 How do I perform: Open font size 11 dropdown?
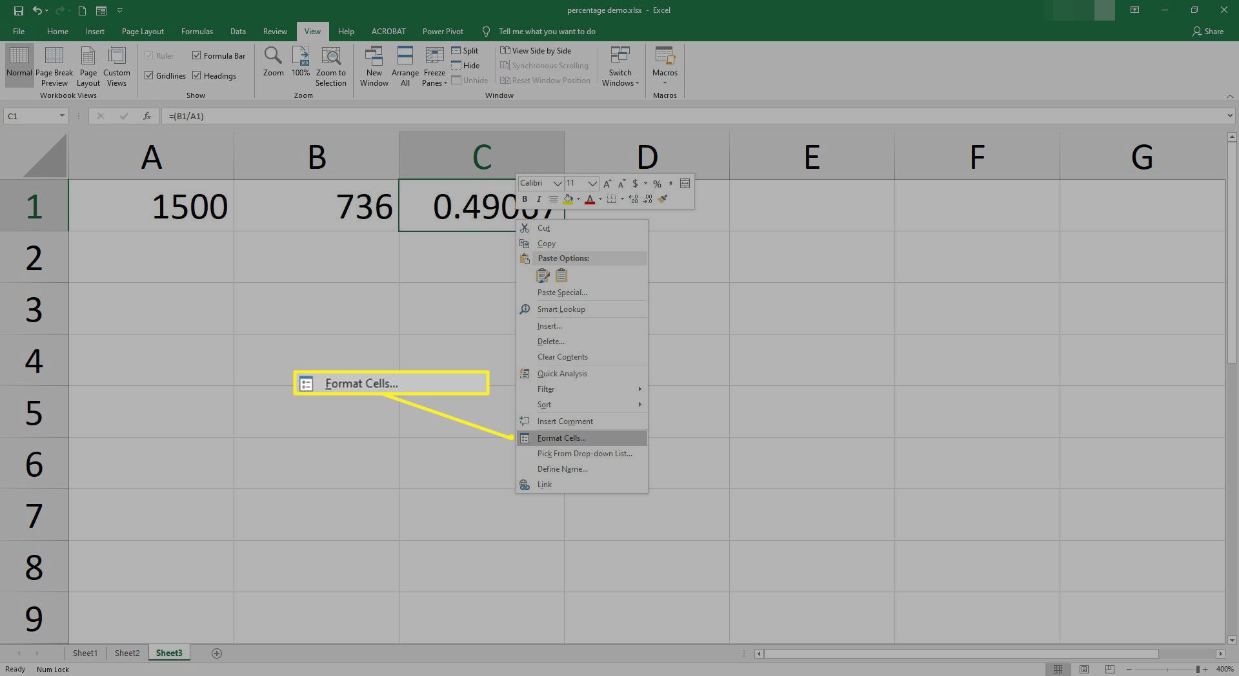pos(592,184)
